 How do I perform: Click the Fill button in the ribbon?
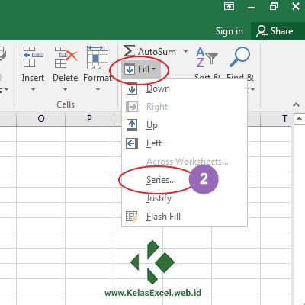pyautogui.click(x=141, y=69)
